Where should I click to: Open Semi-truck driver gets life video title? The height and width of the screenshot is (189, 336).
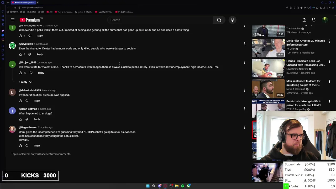[x=304, y=103]
